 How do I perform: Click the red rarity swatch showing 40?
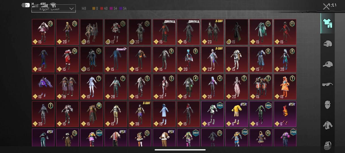pyautogui.click(x=104, y=8)
